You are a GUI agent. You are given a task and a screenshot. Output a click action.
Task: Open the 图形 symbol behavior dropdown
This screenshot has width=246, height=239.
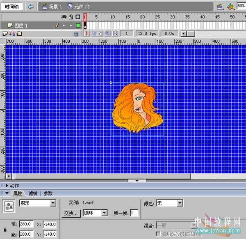point(52,203)
